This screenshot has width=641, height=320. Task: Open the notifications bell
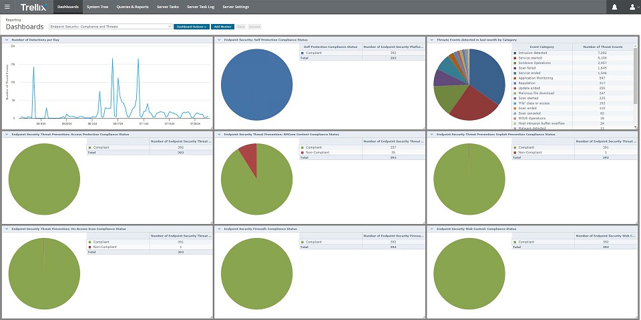[x=614, y=7]
